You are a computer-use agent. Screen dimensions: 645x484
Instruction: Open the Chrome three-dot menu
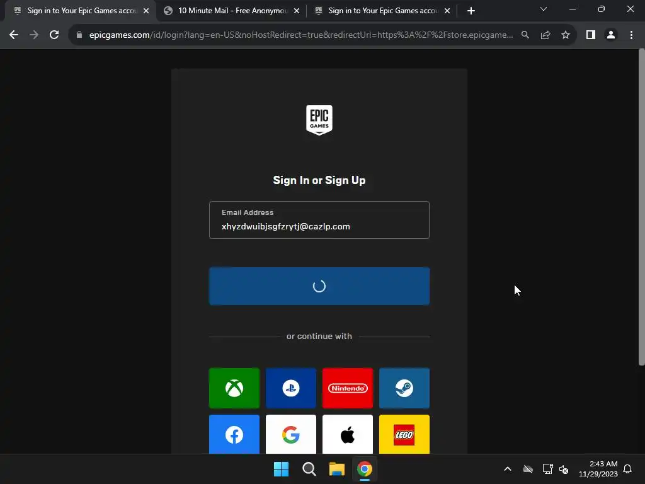[631, 35]
